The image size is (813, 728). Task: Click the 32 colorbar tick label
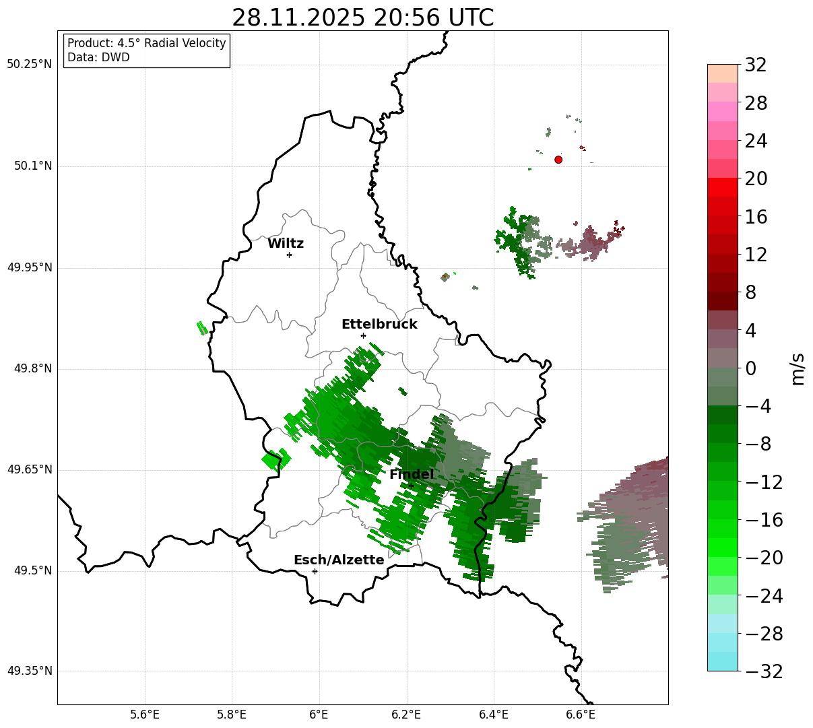(x=756, y=65)
